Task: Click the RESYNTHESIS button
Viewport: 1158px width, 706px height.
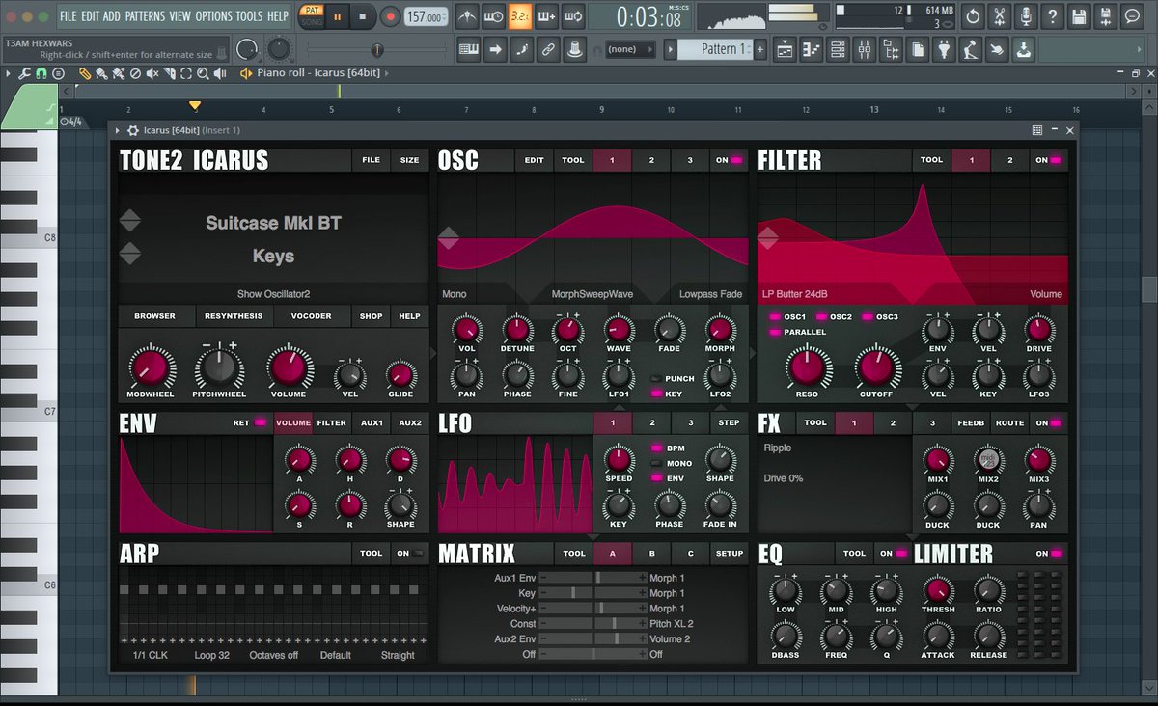Action: click(233, 316)
